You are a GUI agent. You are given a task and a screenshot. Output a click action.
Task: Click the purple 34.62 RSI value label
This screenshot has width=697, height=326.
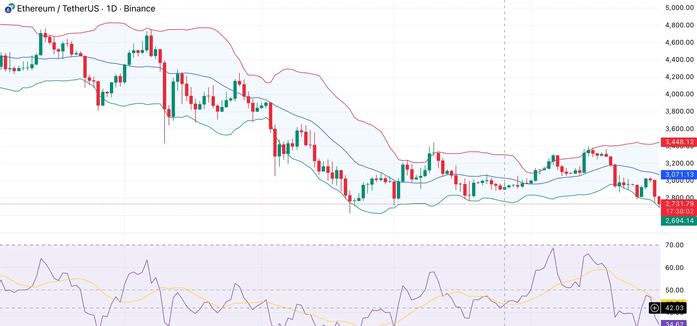click(x=674, y=324)
